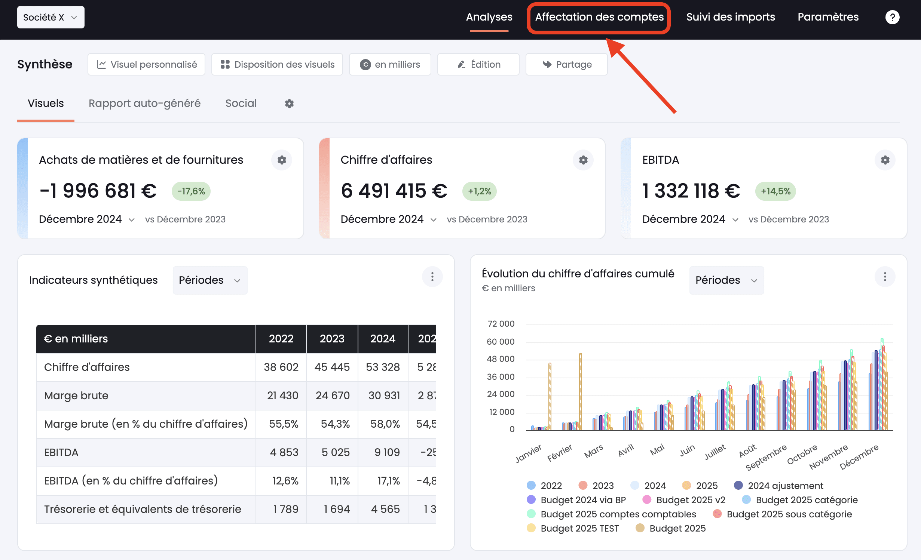Click the grid icon in Disposition des visuels

click(225, 64)
